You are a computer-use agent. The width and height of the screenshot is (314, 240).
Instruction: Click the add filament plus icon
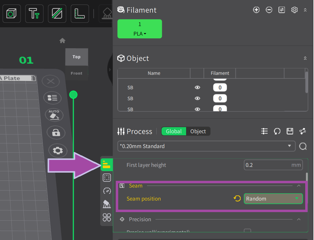256,10
